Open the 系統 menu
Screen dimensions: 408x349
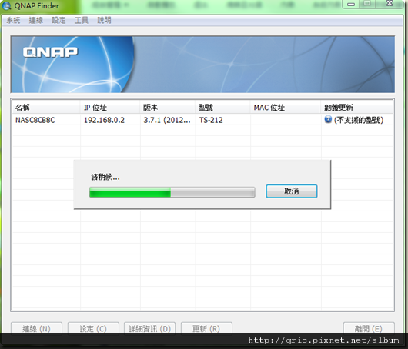coord(13,20)
